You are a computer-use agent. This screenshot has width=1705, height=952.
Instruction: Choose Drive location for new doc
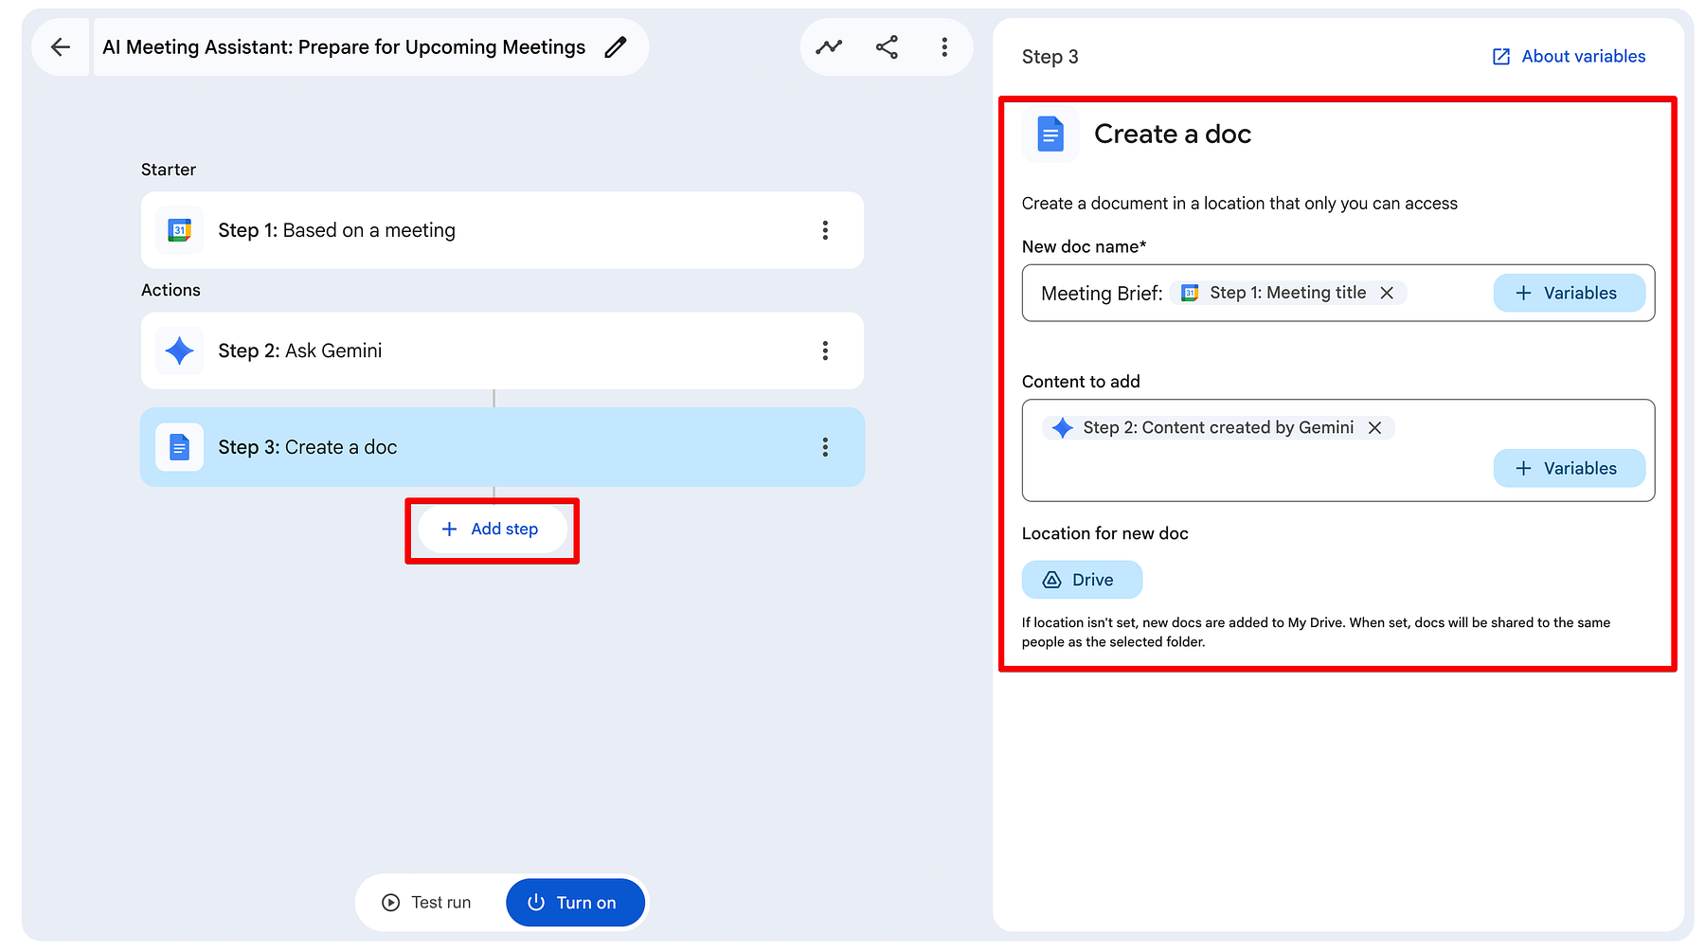coord(1082,580)
